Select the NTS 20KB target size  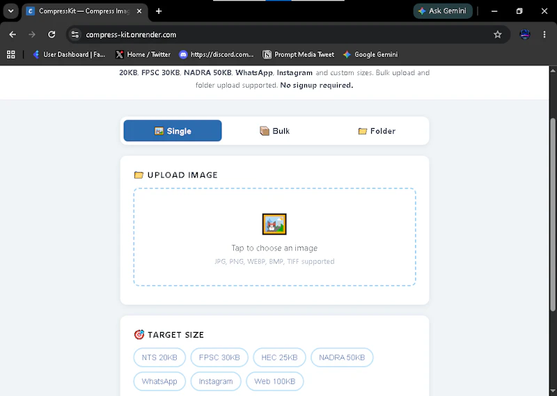point(159,357)
